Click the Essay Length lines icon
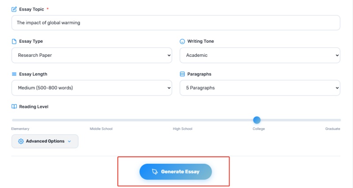The height and width of the screenshot is (188, 353). 14,74
